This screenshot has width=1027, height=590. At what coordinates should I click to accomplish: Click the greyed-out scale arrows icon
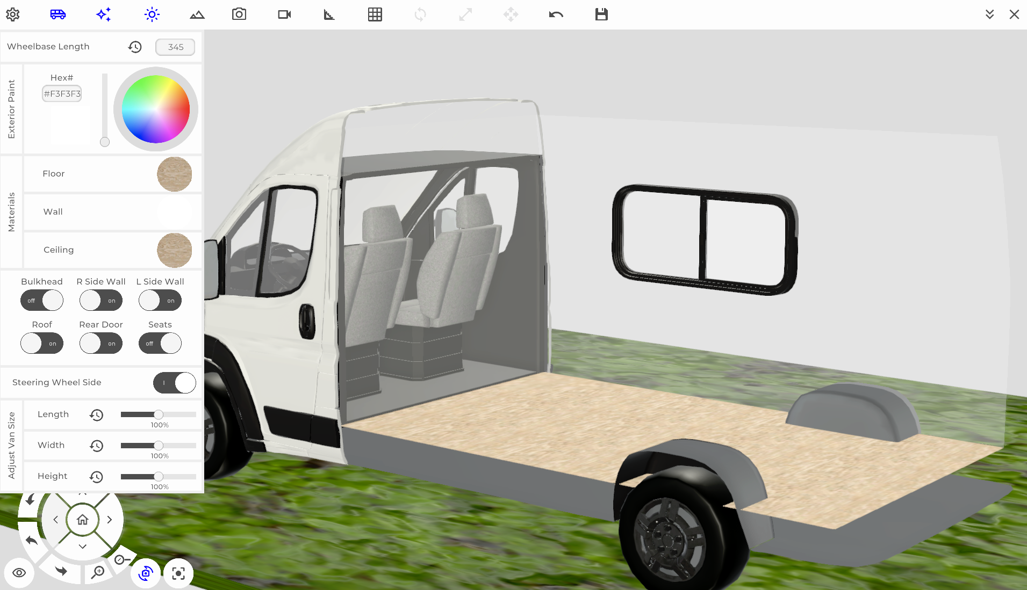tap(465, 14)
